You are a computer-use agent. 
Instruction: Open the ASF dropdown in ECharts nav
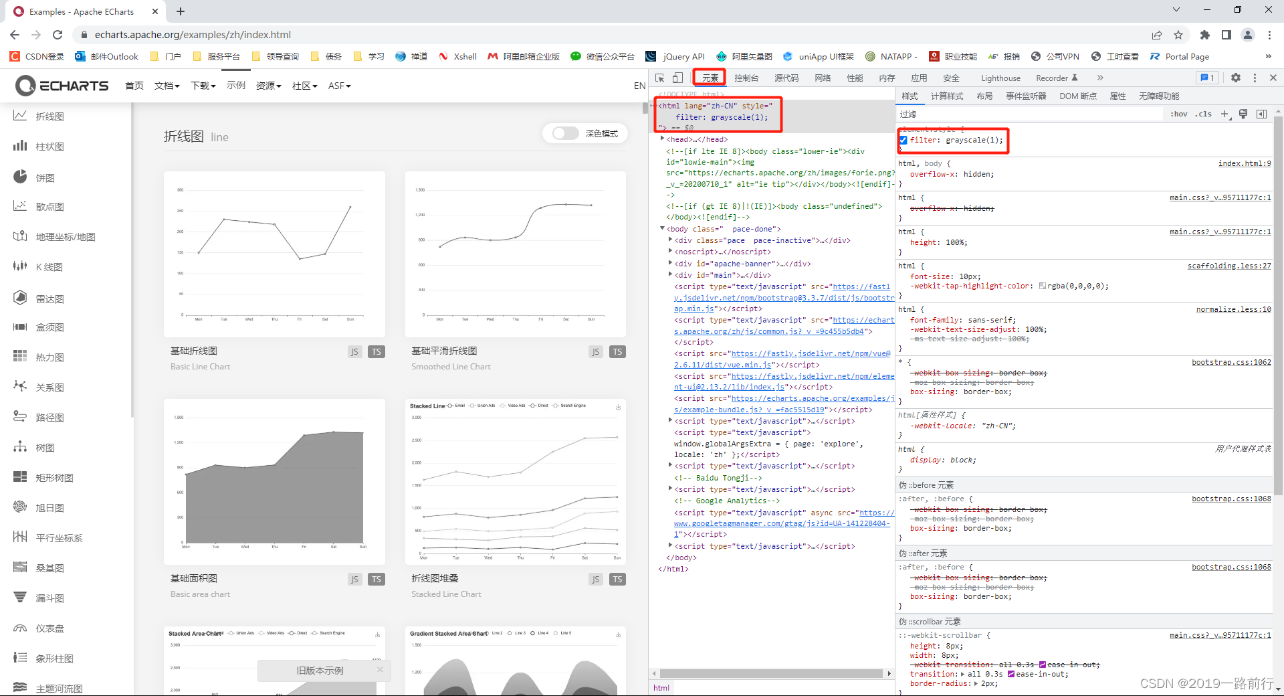[x=339, y=86]
